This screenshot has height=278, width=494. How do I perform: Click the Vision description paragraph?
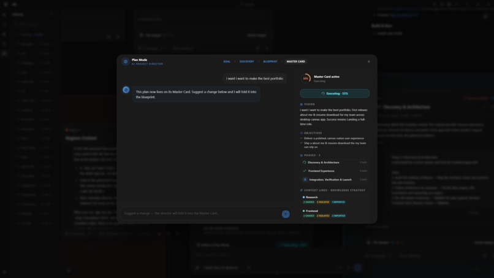tap(334, 117)
